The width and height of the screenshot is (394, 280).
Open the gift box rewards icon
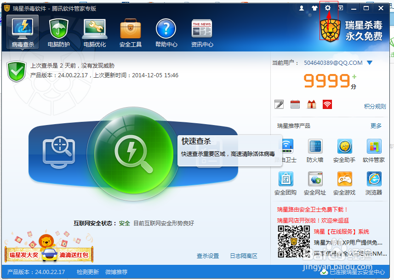coord(312,104)
